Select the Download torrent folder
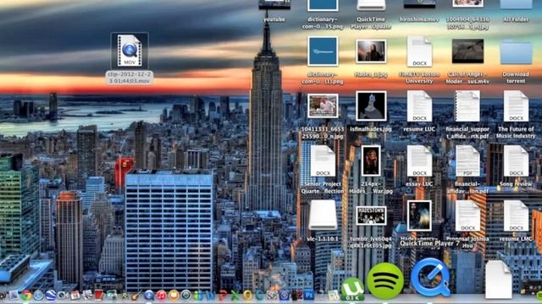This screenshot has height=304, width=542. (x=516, y=52)
